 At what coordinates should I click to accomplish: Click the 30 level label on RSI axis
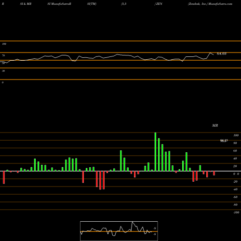[x=3, y=71]
